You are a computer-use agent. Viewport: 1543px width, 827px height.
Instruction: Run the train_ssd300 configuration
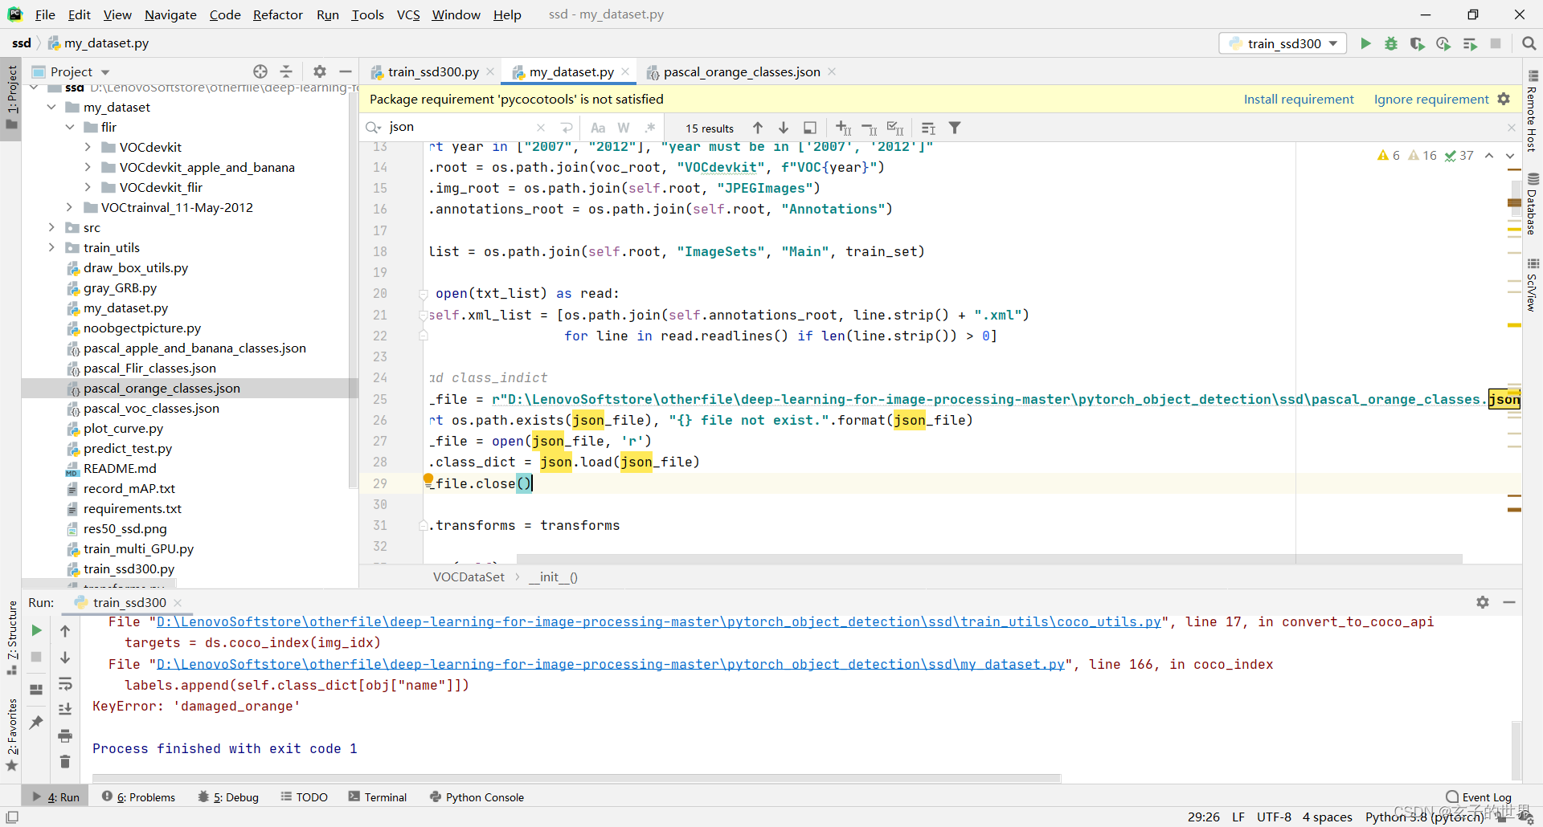(x=1366, y=43)
